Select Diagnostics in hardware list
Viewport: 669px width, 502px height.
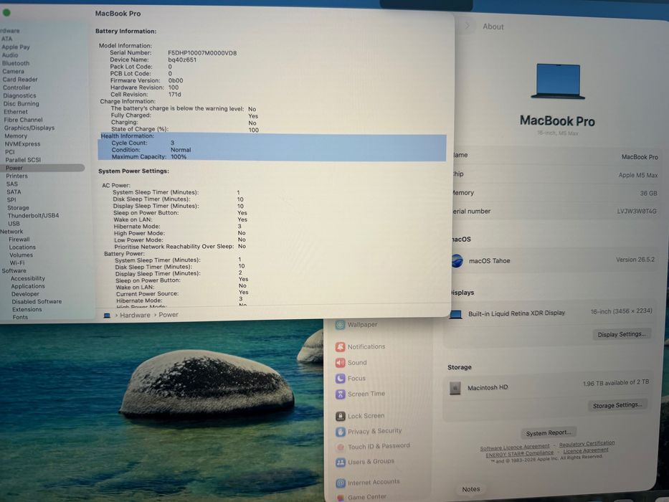click(19, 95)
